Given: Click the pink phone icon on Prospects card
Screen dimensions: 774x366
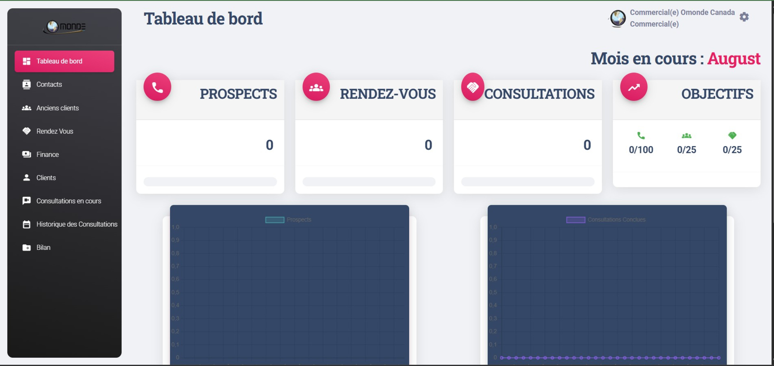Looking at the screenshot, I should (x=157, y=87).
